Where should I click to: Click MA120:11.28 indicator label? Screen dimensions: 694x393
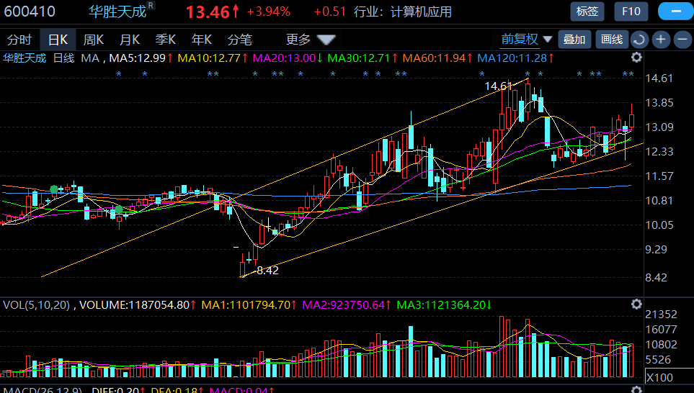(x=516, y=58)
